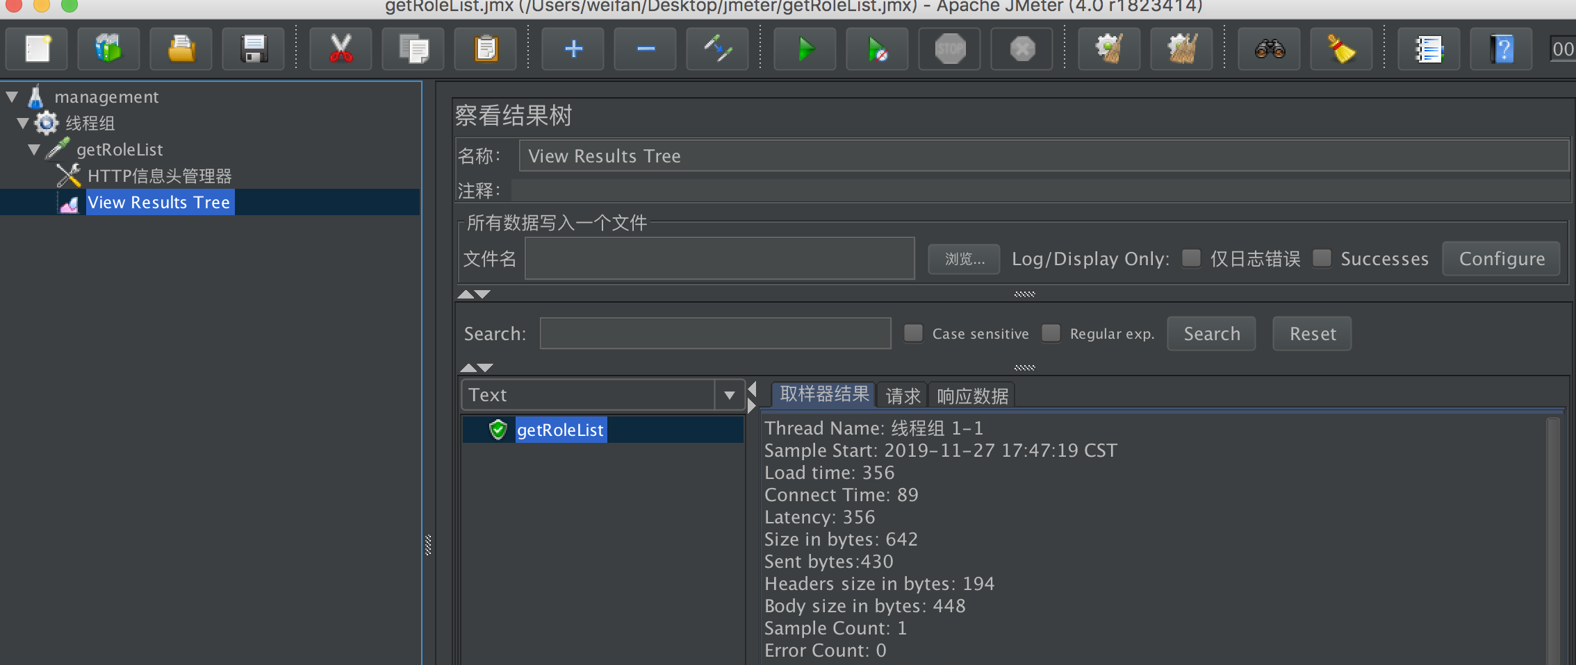Click the Sample Start timestamp line
The width and height of the screenshot is (1576, 665).
point(940,451)
